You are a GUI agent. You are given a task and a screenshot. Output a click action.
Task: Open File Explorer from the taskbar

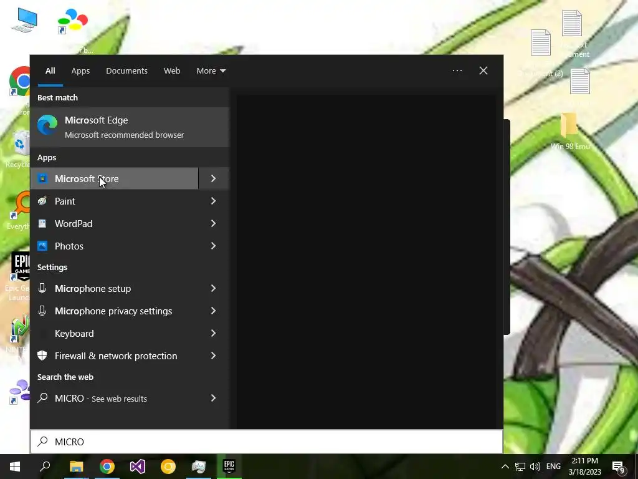click(x=76, y=467)
